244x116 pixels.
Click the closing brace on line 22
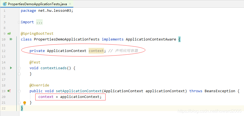pyautogui.click(x=22, y=108)
